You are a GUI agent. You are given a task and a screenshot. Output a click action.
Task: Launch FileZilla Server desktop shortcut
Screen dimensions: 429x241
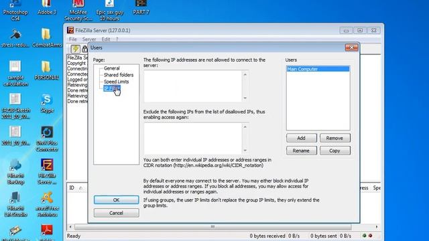[47, 171]
